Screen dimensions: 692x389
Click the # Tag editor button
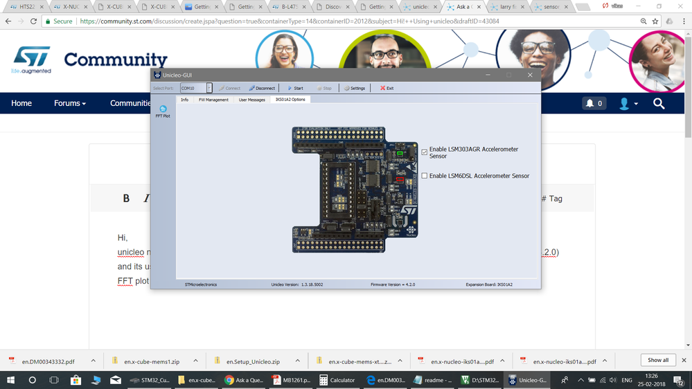[552, 199]
